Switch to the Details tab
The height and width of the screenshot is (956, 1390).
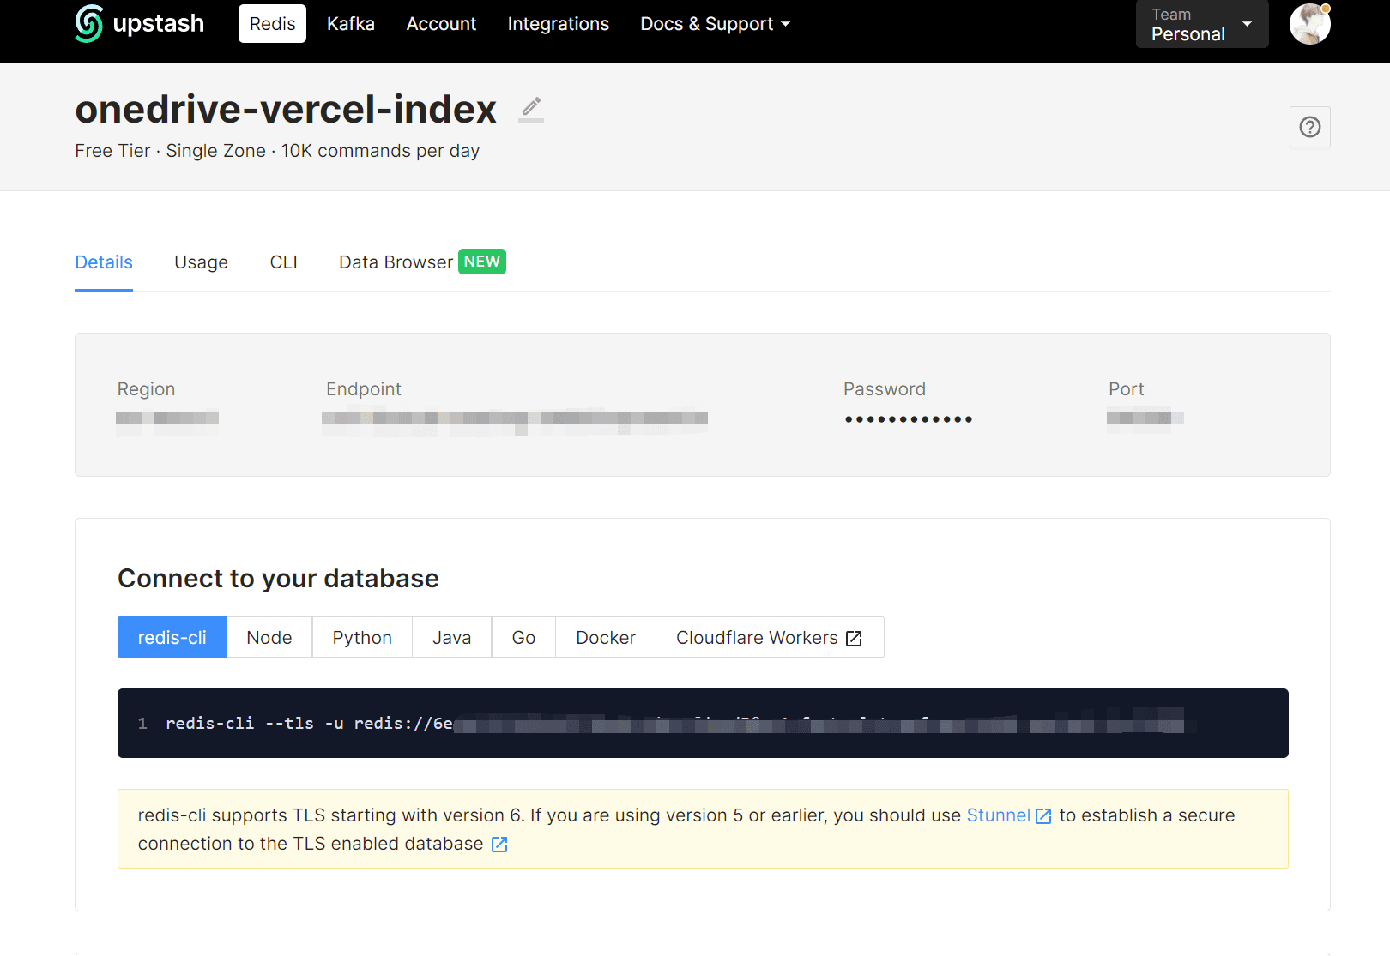[x=104, y=262]
